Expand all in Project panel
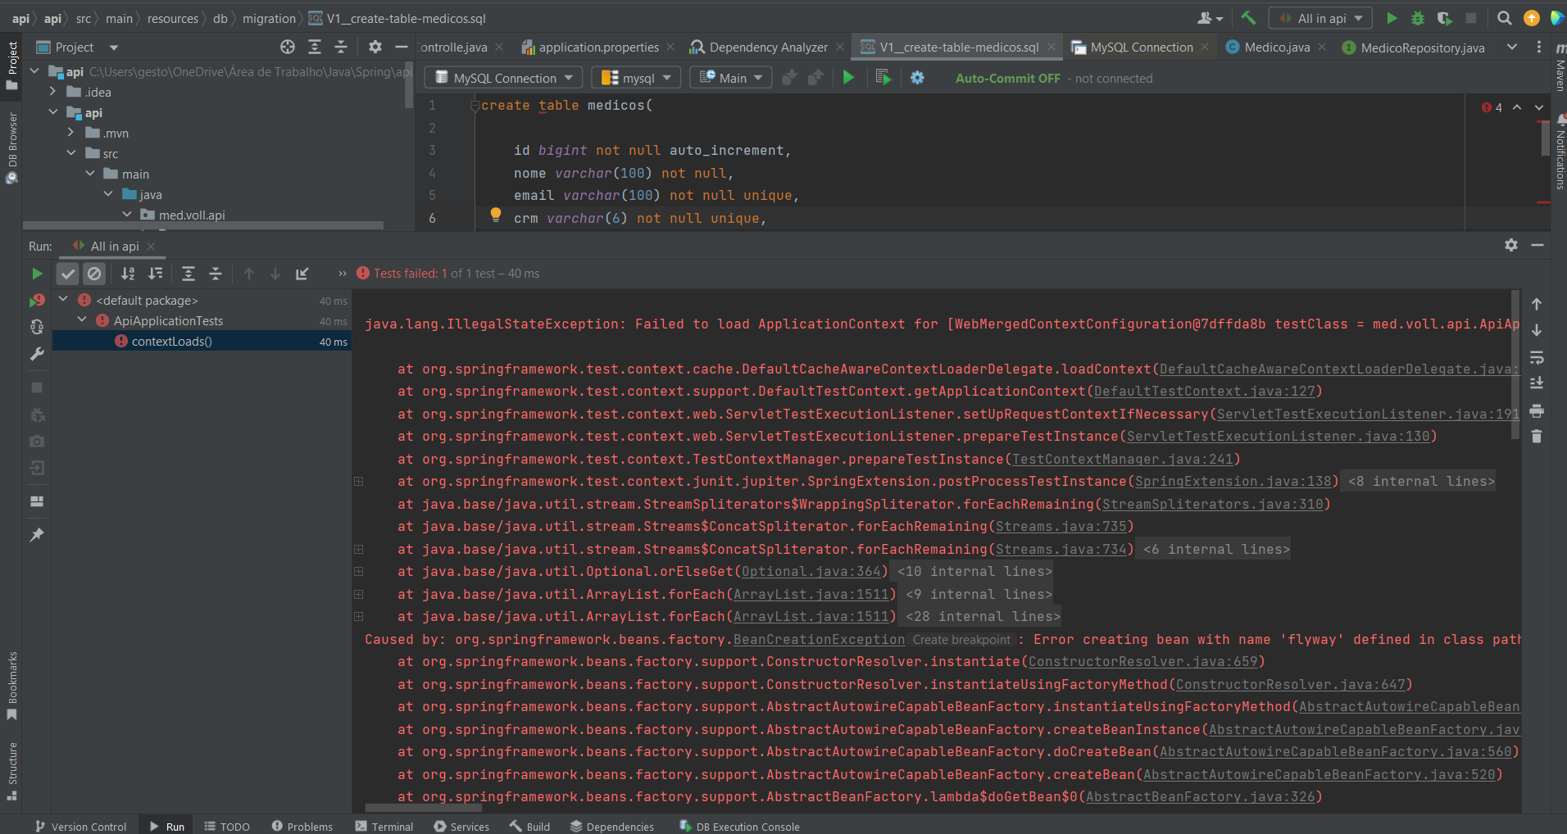The image size is (1567, 834). point(315,47)
